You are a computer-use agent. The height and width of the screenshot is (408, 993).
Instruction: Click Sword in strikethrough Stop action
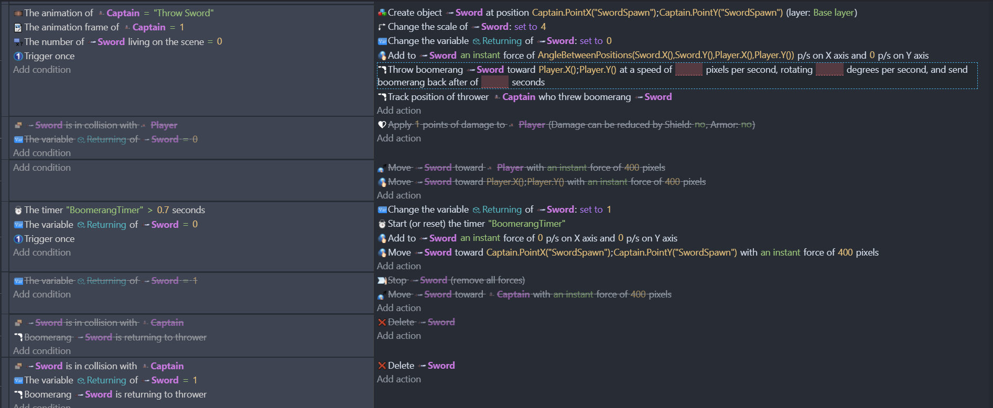pyautogui.click(x=434, y=280)
